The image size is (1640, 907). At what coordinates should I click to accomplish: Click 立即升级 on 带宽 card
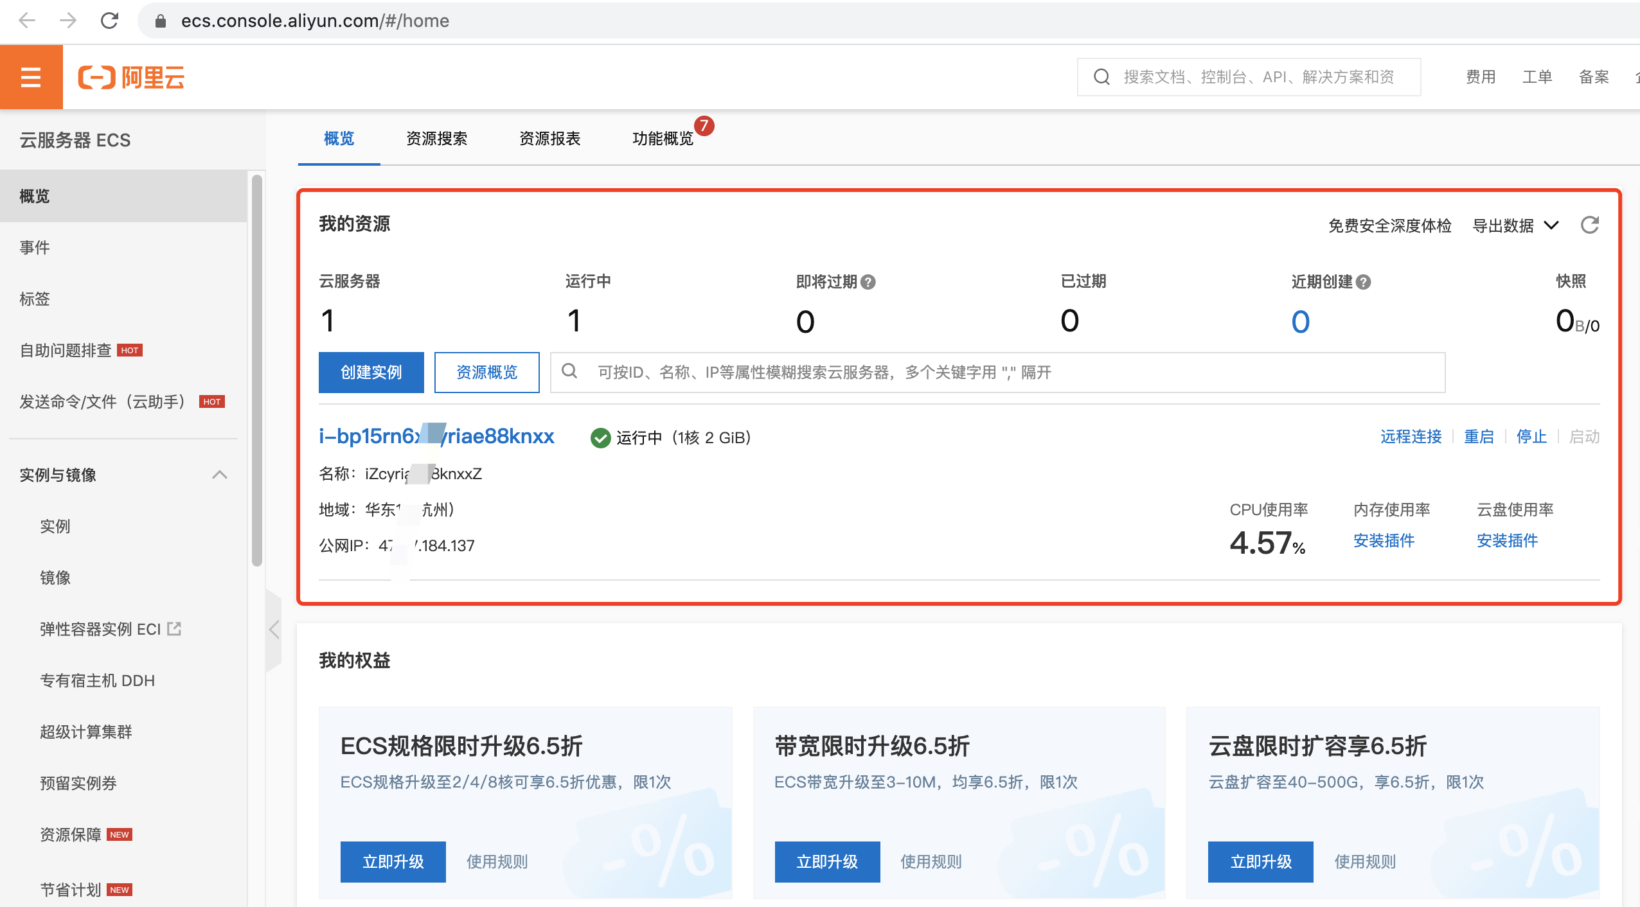point(828,861)
